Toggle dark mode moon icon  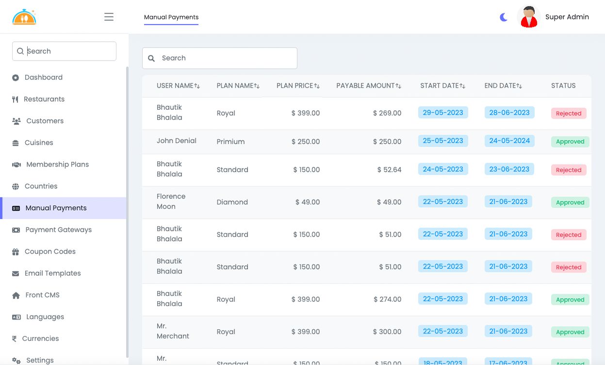pos(504,17)
